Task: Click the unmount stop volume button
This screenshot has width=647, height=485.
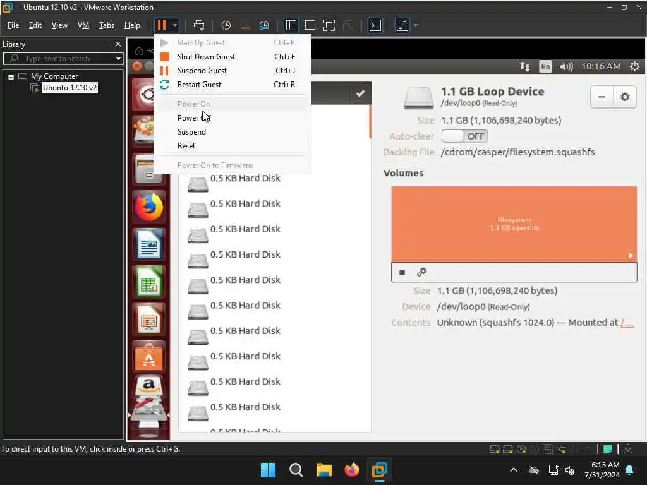Action: [402, 272]
